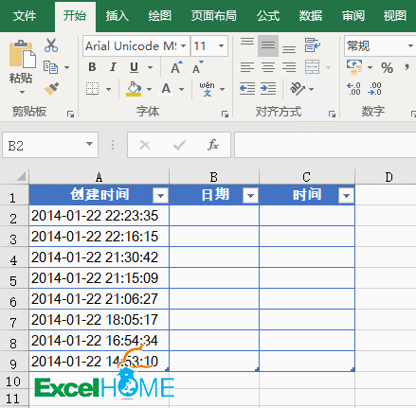Click the Select All corner triangle

click(21, 176)
